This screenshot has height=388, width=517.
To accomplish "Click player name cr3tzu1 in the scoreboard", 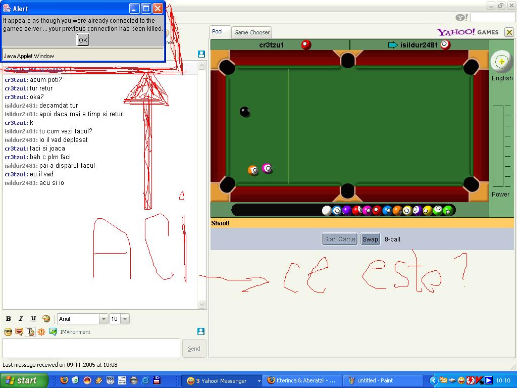I will coord(271,45).
